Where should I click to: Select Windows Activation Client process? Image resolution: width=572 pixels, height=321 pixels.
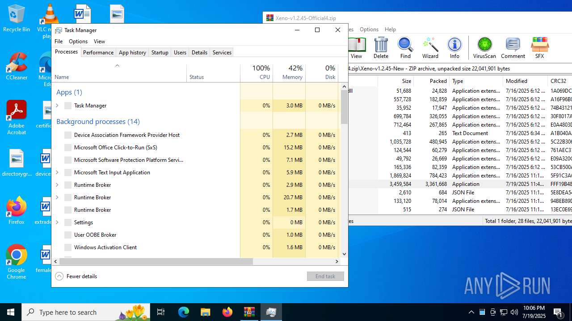click(195, 247)
